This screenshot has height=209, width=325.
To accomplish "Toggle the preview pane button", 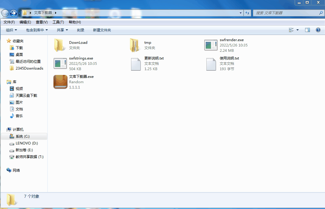I will tap(308, 30).
